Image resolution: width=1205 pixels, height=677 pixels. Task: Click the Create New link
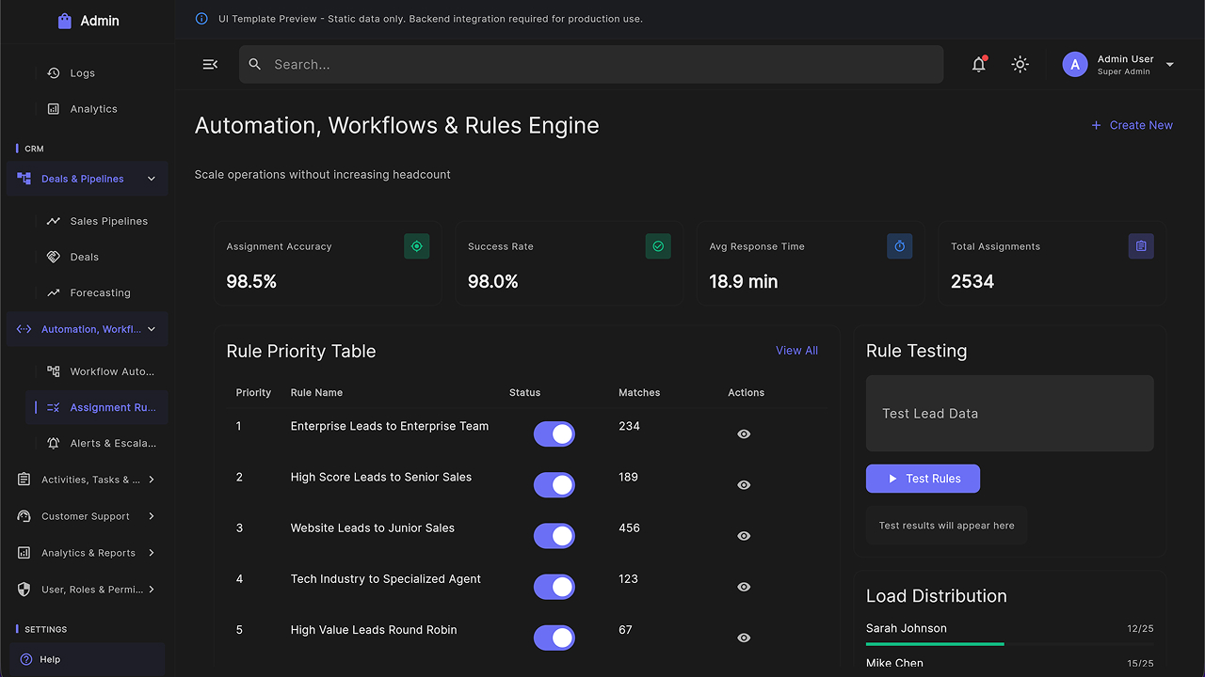(x=1132, y=125)
